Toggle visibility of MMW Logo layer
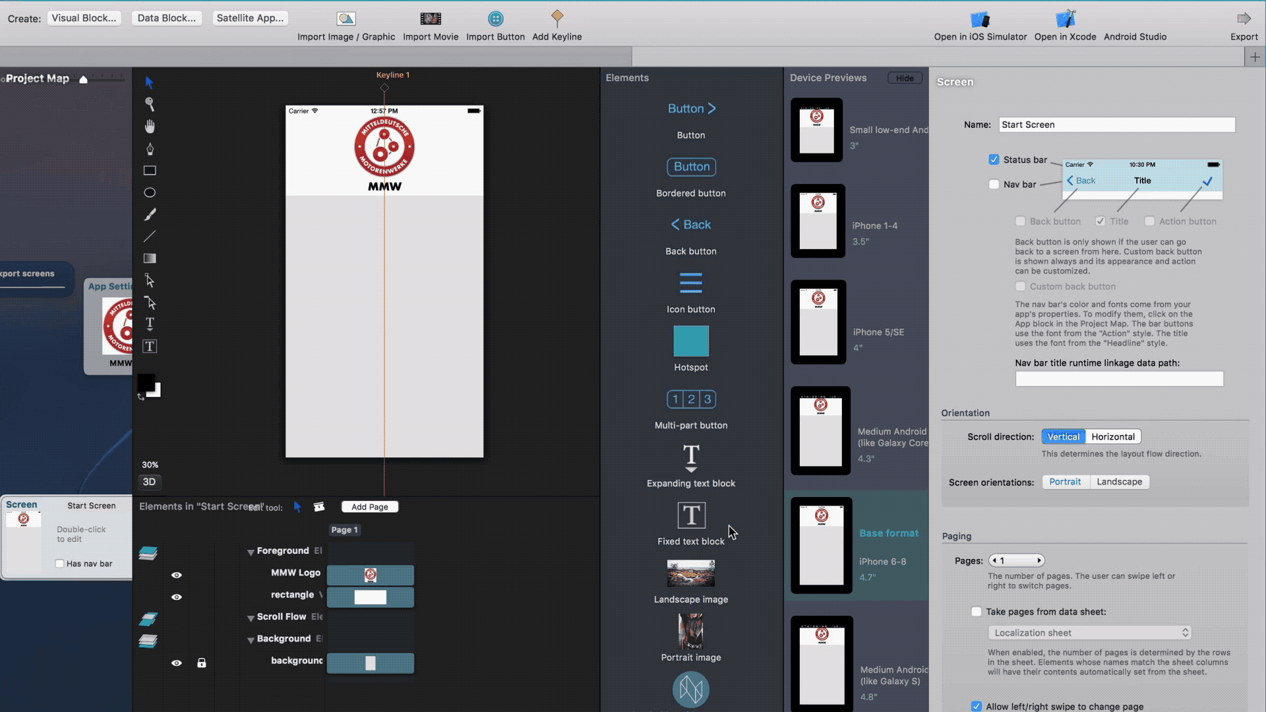Viewport: 1266px width, 712px height. [x=177, y=573]
